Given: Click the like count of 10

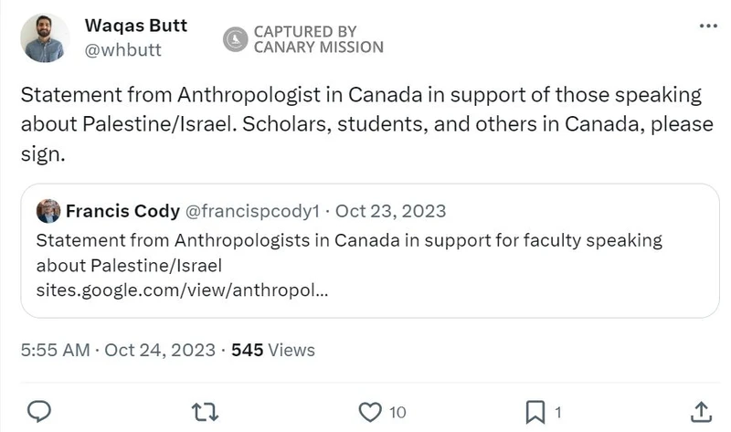Looking at the screenshot, I should tap(397, 413).
